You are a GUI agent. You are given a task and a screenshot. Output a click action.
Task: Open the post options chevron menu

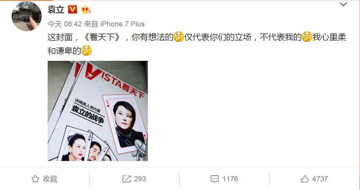(343, 4)
